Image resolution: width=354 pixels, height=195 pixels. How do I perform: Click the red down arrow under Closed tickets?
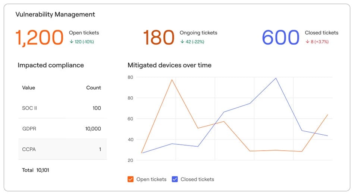coord(307,42)
